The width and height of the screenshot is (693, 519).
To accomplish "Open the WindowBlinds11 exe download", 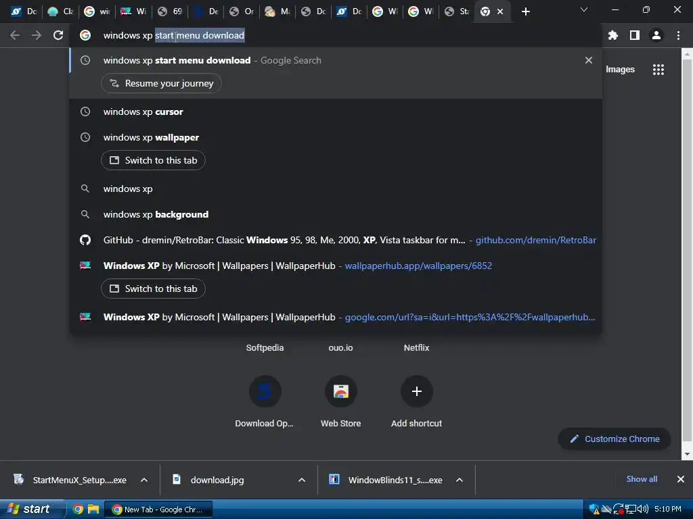I will pos(386,480).
